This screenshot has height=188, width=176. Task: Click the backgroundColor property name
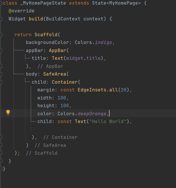click(47, 43)
